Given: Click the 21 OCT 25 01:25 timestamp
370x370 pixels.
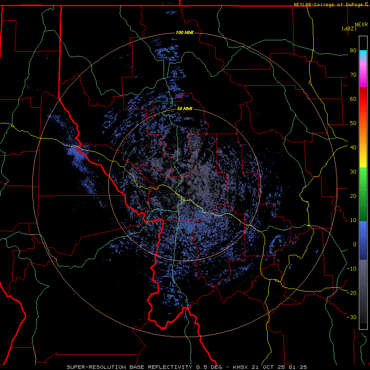Looking at the screenshot, I should 280,367.
